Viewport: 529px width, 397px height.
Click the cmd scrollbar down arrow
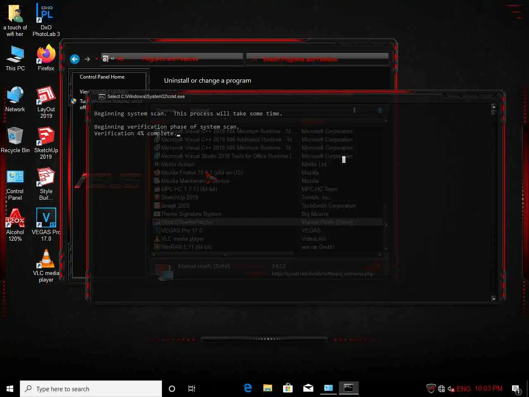point(493,299)
